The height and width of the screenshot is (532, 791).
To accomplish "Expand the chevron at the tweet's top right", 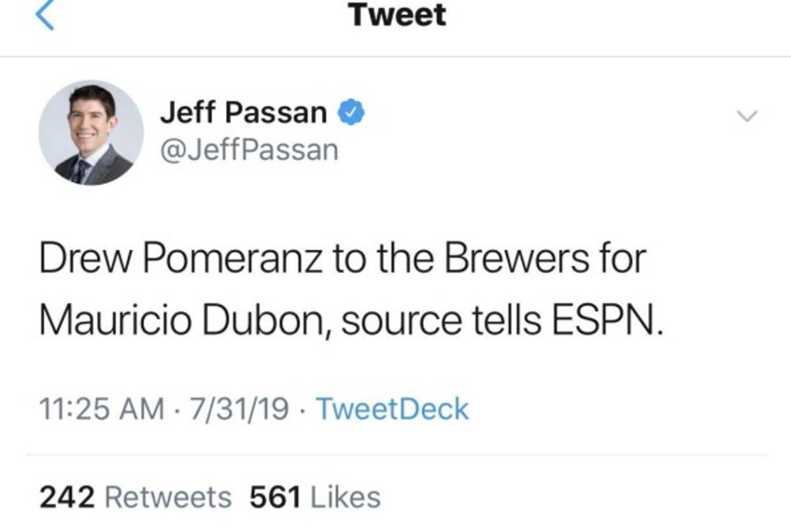I will click(x=748, y=117).
